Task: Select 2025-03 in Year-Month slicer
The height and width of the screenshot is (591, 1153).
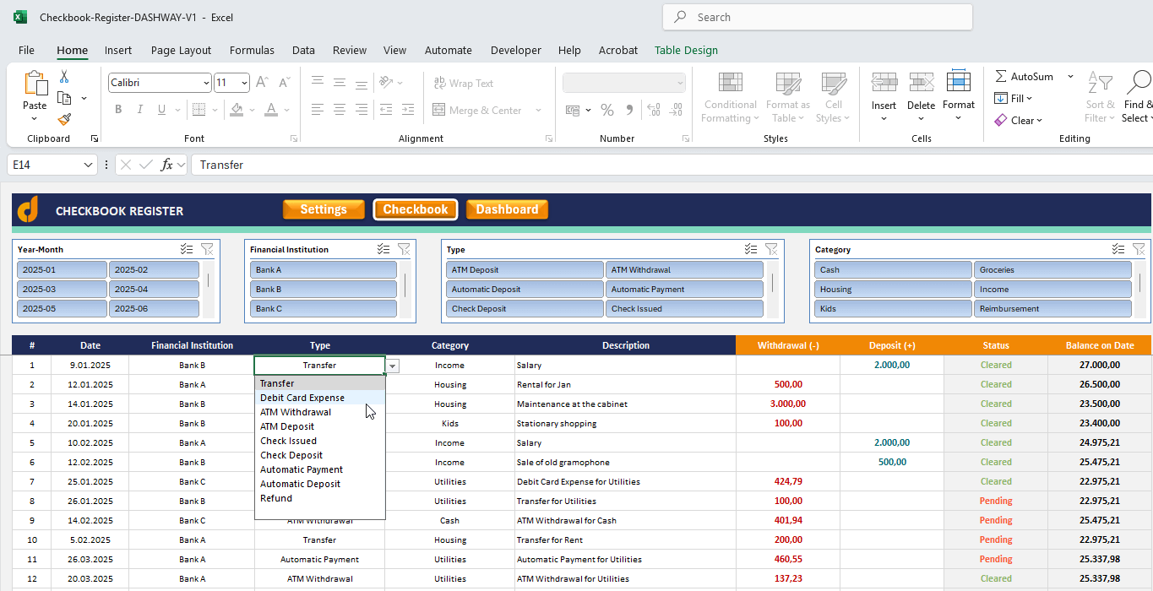Action: click(x=62, y=289)
